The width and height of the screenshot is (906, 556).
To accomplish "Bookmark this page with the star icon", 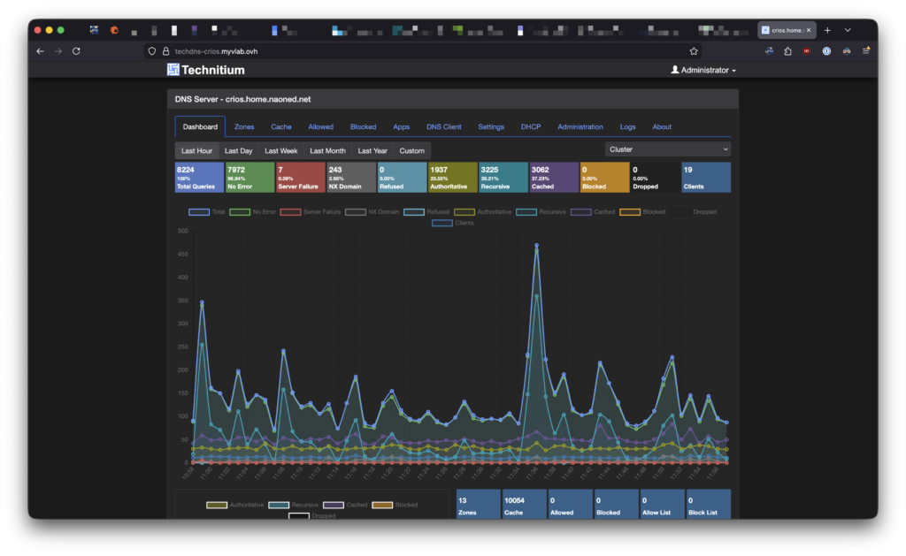I will pyautogui.click(x=694, y=51).
